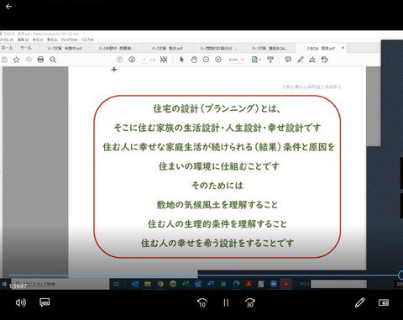Click the line 住まいの環境に仕組むことです
Screen dimensions: 403x320
(x=219, y=166)
